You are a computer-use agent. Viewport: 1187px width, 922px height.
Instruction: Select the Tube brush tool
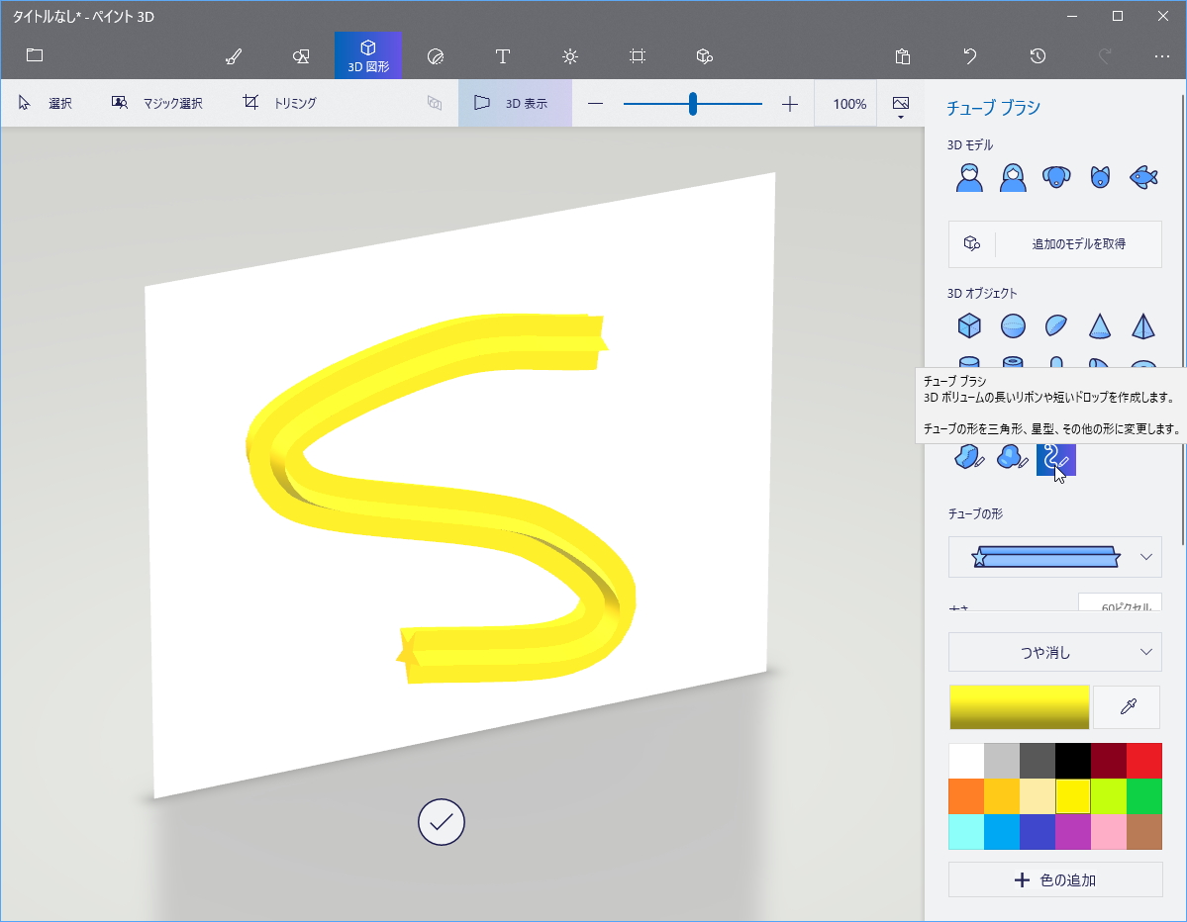point(1056,458)
